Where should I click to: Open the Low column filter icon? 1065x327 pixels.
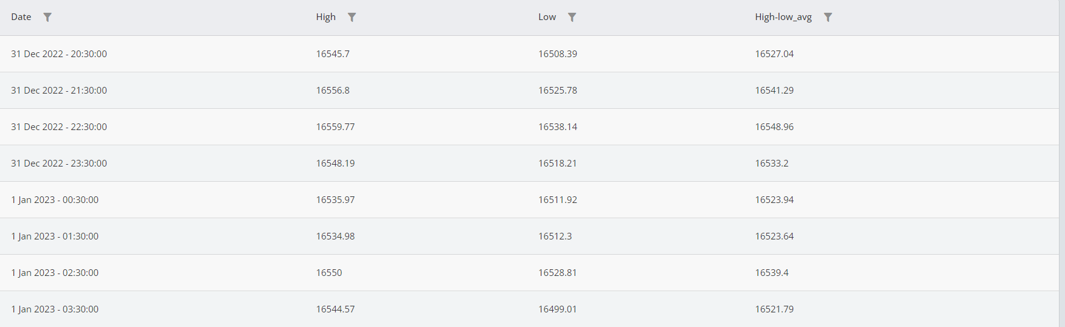(572, 17)
